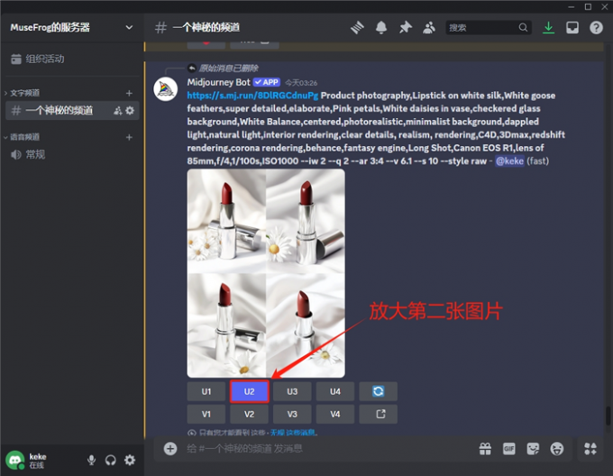Image resolution: width=613 pixels, height=476 pixels.
Task: Open the emoji picker
Action: click(x=557, y=449)
